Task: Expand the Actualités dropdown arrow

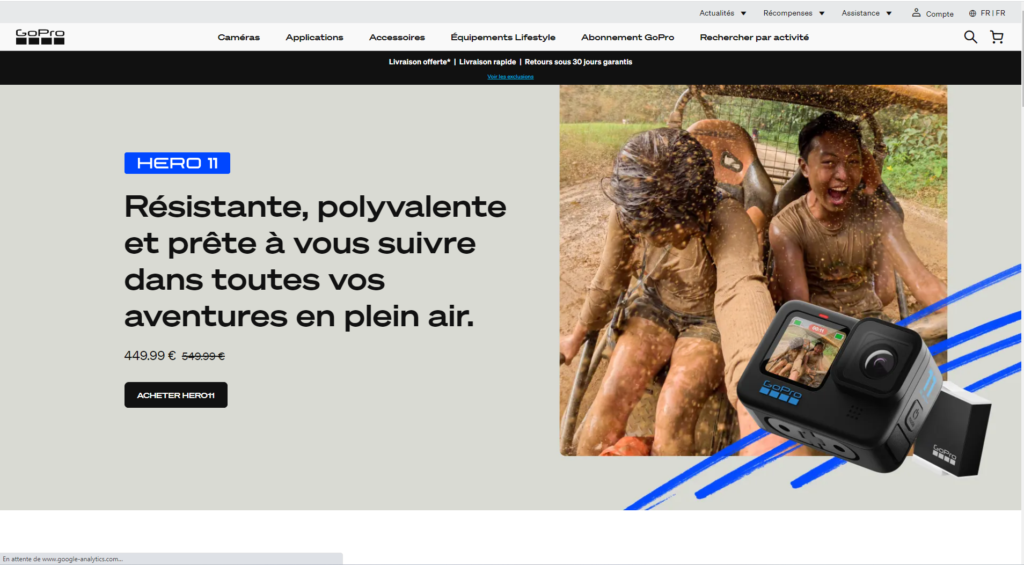Action: [x=743, y=13]
